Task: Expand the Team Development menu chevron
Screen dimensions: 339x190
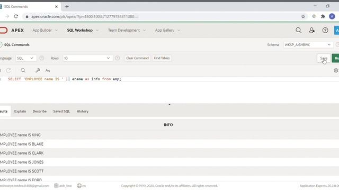Action: (x=144, y=31)
